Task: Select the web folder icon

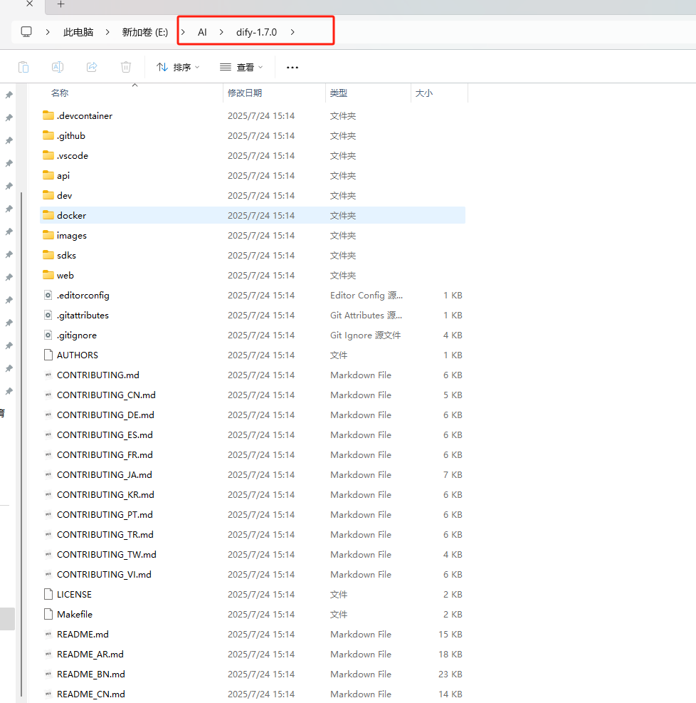Action: tap(48, 275)
